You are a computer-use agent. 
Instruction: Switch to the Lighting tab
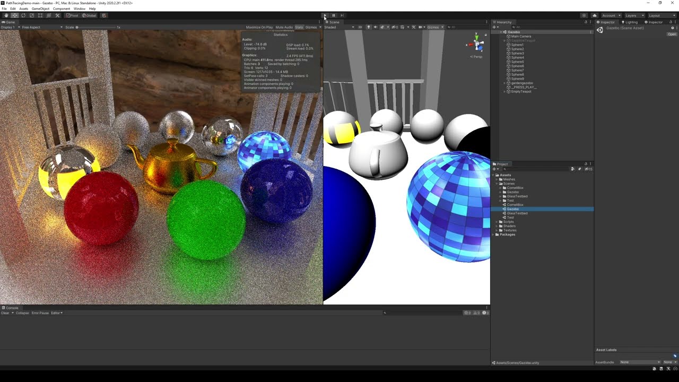630,22
